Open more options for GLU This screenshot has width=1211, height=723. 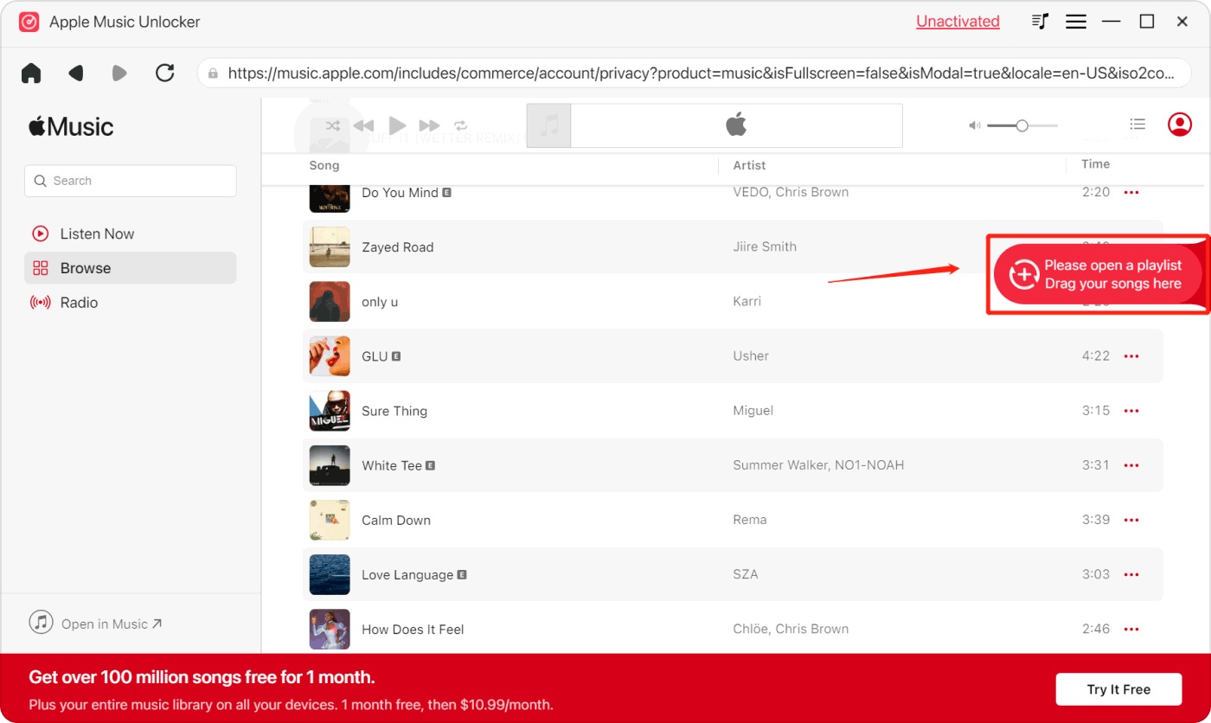point(1131,356)
